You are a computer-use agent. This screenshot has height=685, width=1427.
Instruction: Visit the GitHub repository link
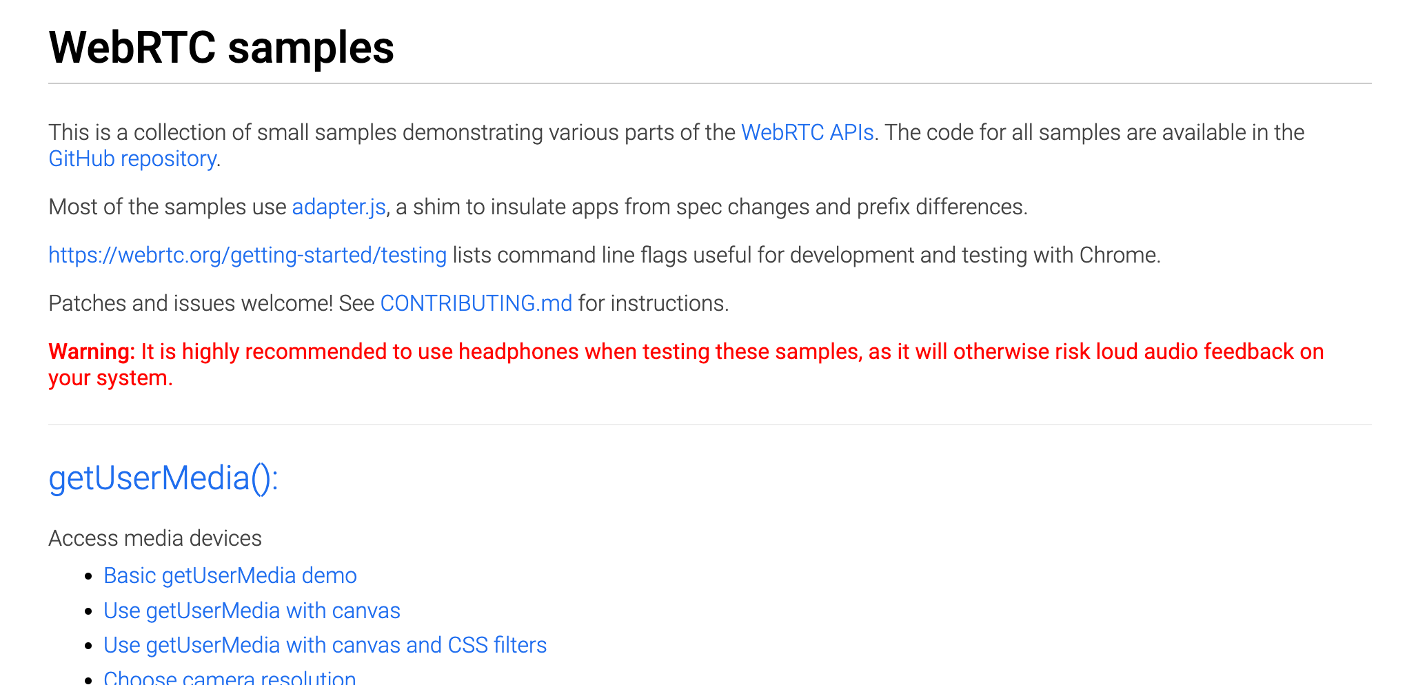(x=133, y=159)
